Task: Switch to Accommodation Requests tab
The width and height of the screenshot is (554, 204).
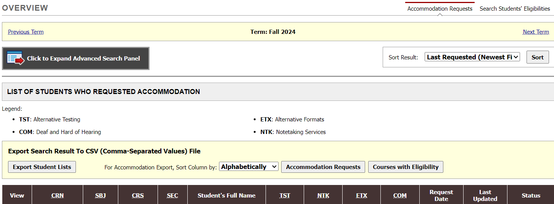Action: [x=440, y=9]
